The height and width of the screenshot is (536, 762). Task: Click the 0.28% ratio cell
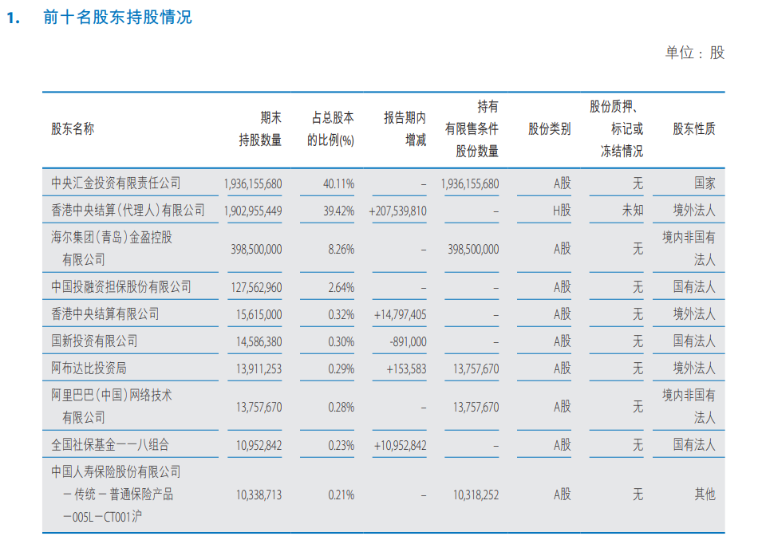[x=342, y=408]
